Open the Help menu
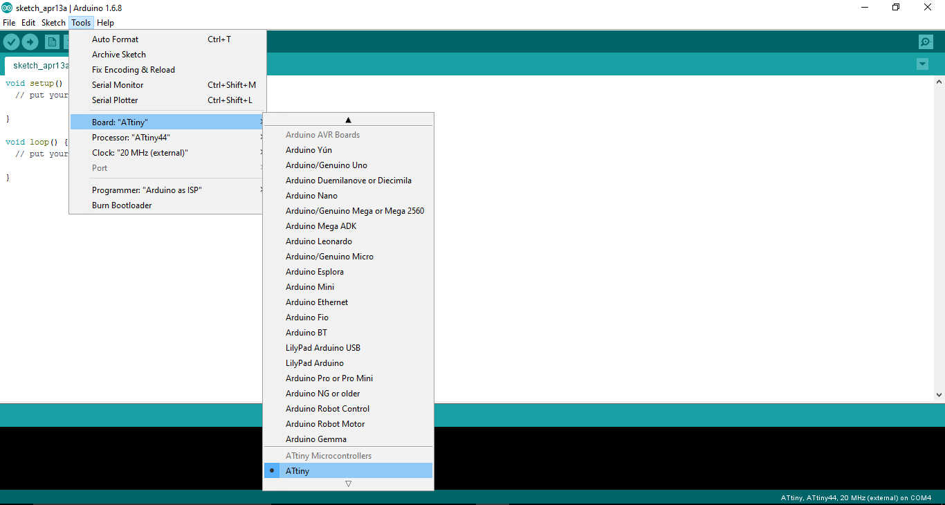 105,23
